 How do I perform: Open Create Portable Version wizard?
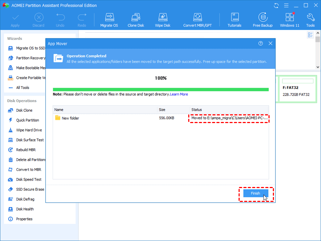pyautogui.click(x=26, y=78)
